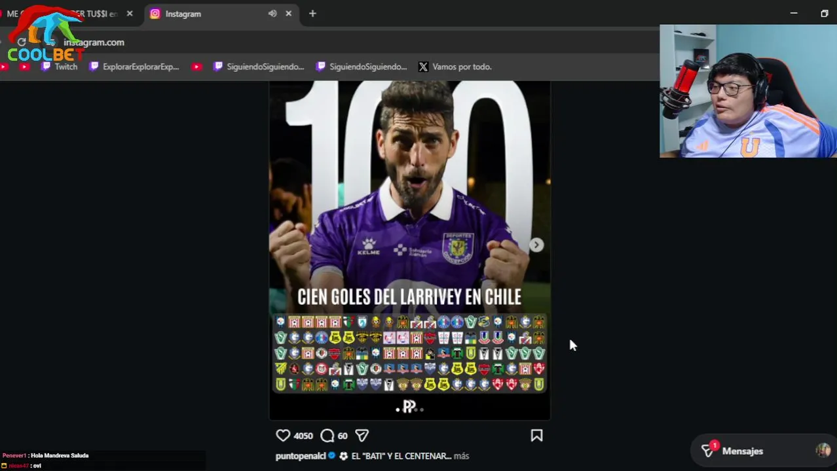Expand caption by clicking más

point(462,456)
